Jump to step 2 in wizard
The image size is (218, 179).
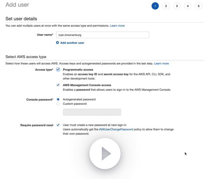click(x=166, y=6)
